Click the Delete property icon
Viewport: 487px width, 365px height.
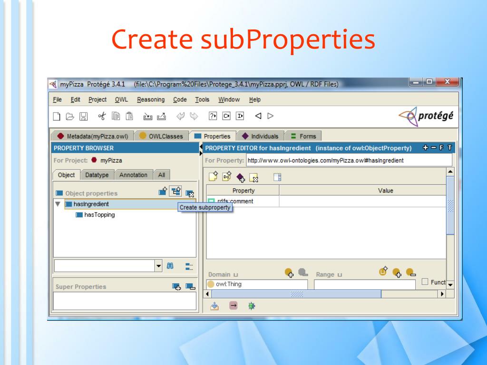[190, 194]
